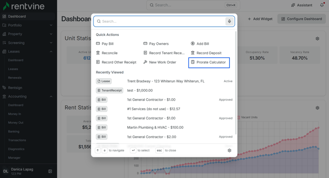Open New Work Order quick action
Viewport: 329px width, 178px height.
tap(160, 62)
